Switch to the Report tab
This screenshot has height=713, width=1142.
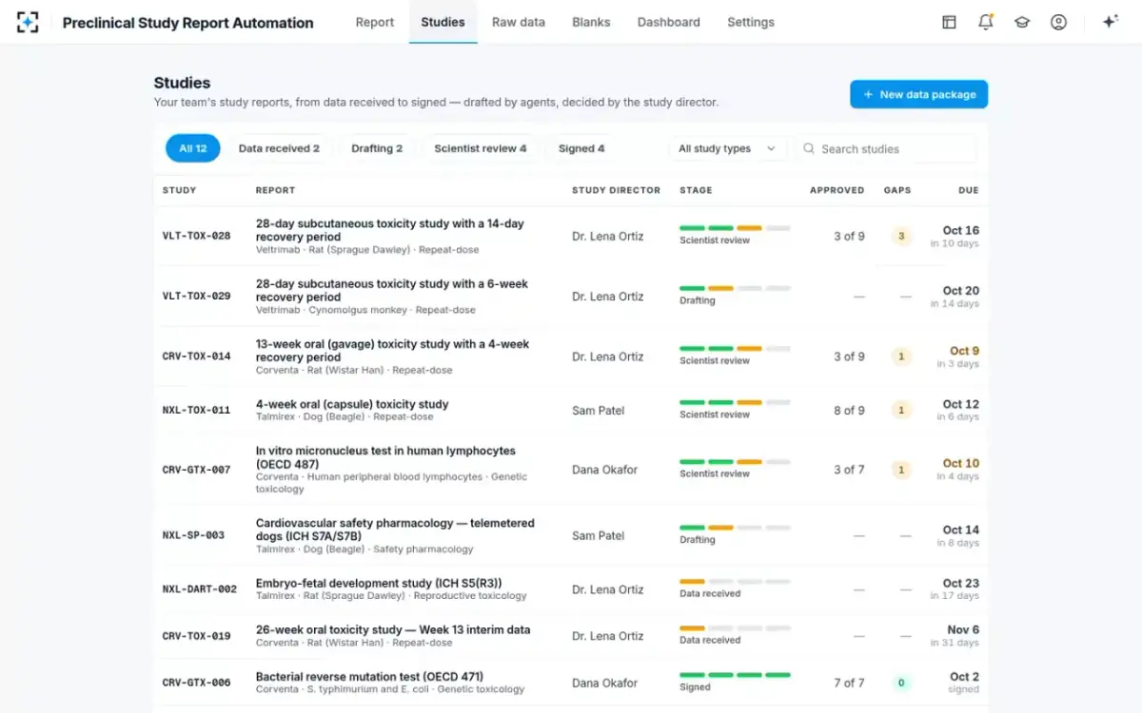375,22
